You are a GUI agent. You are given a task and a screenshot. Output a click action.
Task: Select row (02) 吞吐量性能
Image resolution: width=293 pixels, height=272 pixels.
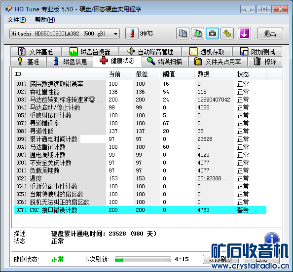(140, 92)
